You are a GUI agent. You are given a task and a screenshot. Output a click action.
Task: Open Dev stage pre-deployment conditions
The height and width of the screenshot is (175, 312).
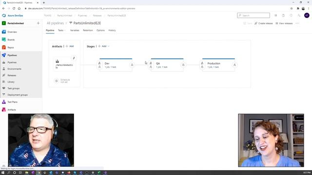(99, 65)
